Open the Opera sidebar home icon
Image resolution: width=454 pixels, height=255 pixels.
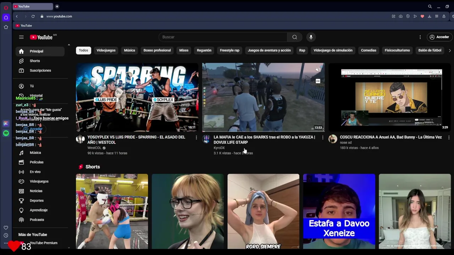coord(6,17)
